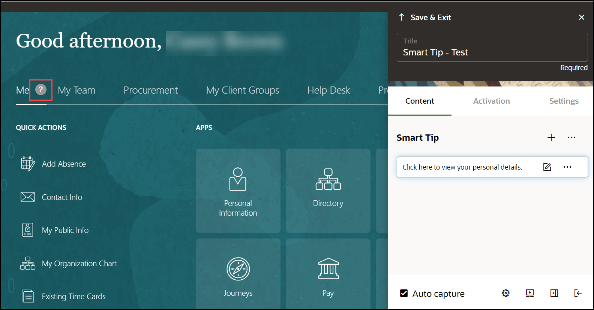Click the exit arrow icon in footer
The width and height of the screenshot is (594, 310).
578,293
